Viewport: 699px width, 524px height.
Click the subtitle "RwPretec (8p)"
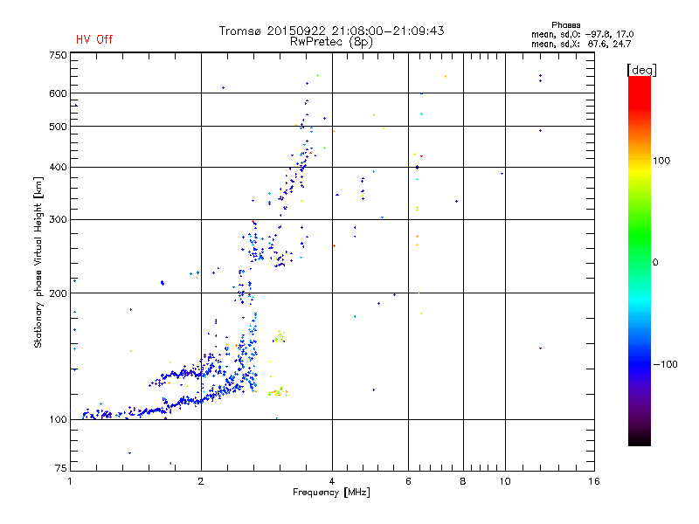(x=332, y=42)
